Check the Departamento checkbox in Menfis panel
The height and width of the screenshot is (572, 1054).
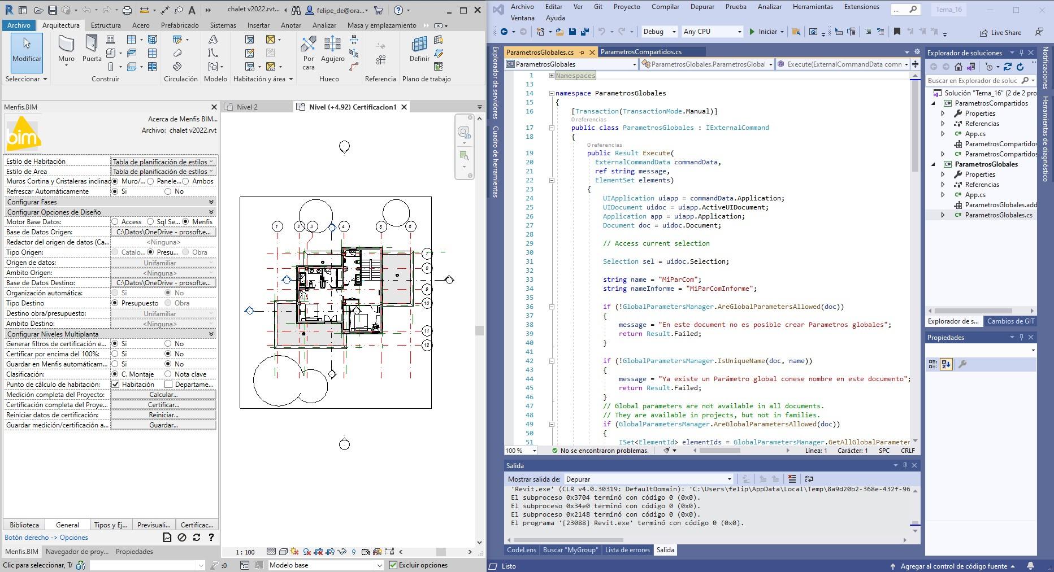pyautogui.click(x=169, y=384)
